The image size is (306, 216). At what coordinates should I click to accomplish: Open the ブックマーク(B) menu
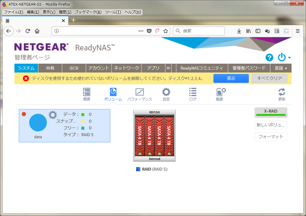(x=88, y=12)
